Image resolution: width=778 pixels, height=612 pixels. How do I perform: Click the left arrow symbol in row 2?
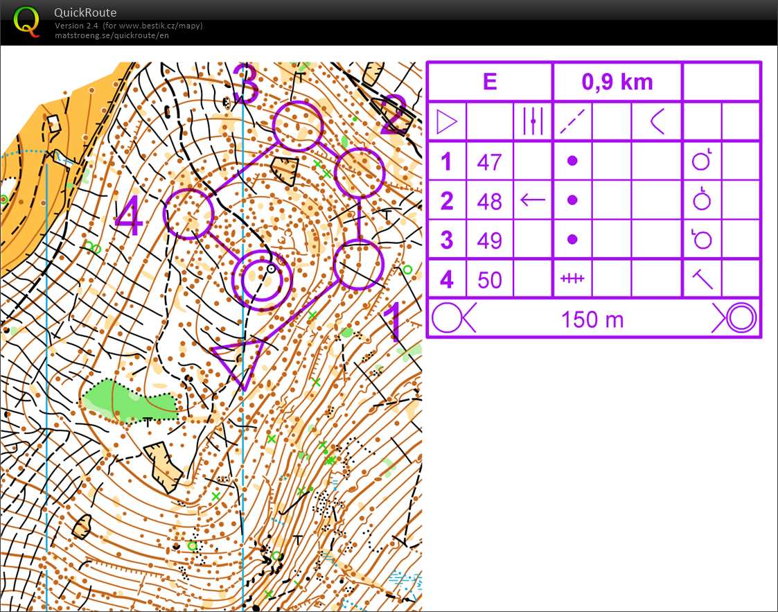532,200
